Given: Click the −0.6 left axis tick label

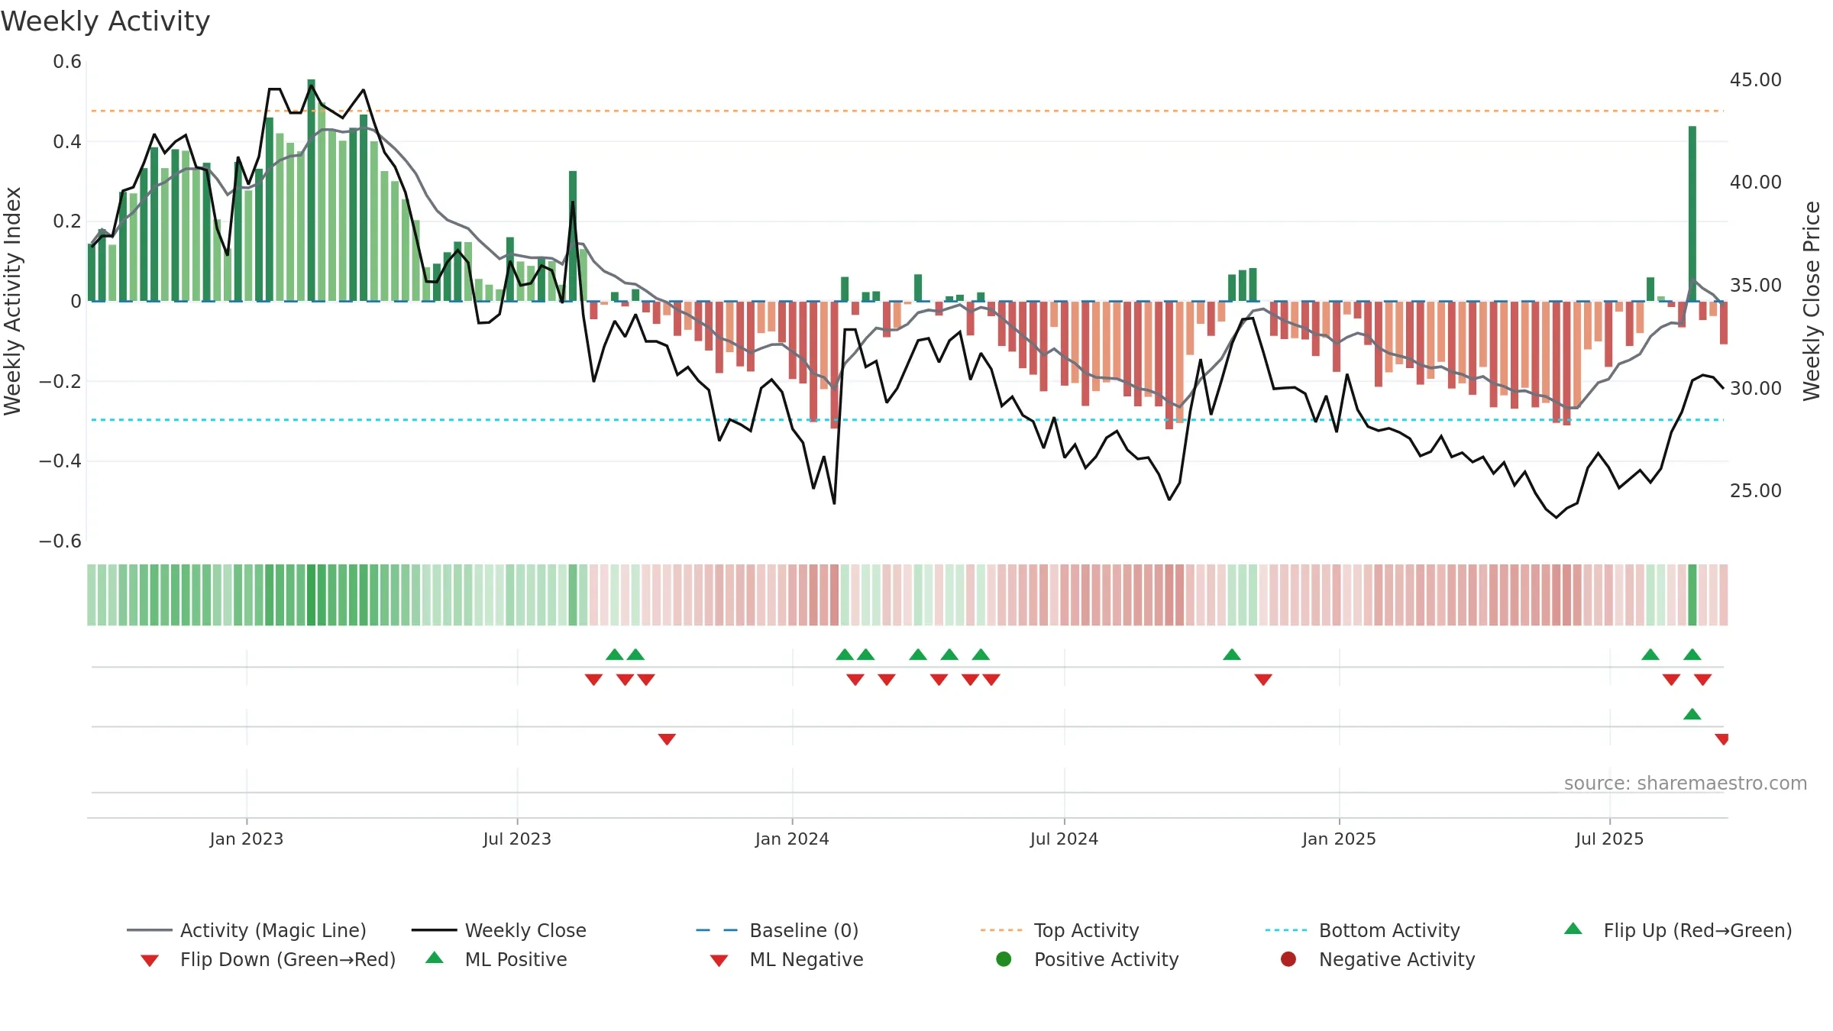Looking at the screenshot, I should (x=60, y=541).
